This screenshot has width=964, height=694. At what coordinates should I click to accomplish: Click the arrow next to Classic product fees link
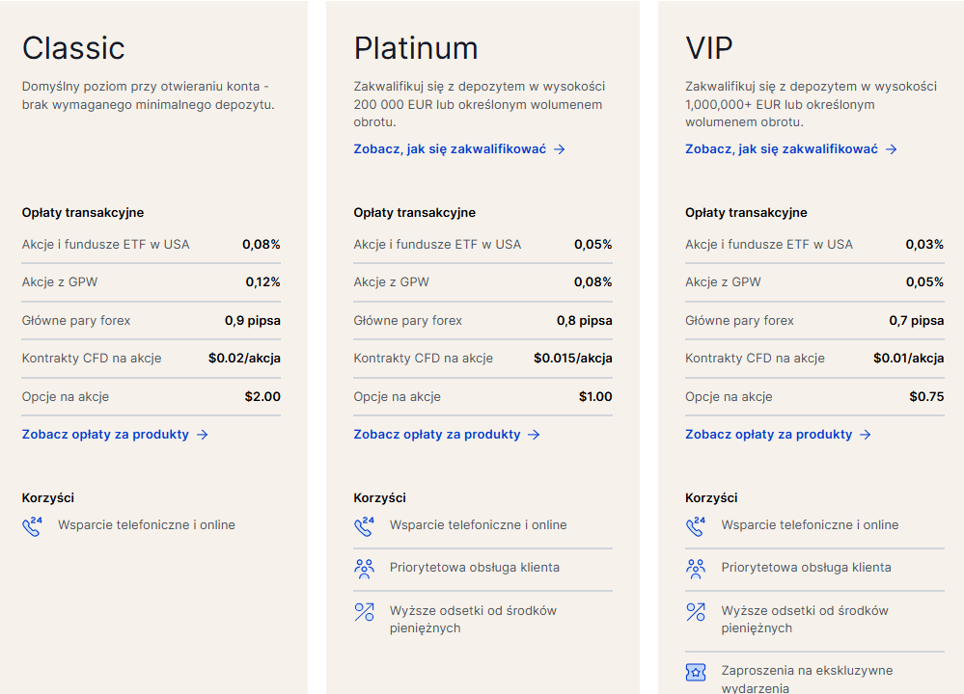pos(203,435)
